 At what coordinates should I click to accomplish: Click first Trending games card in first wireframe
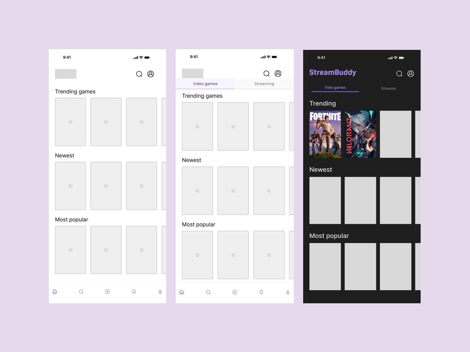coord(70,122)
